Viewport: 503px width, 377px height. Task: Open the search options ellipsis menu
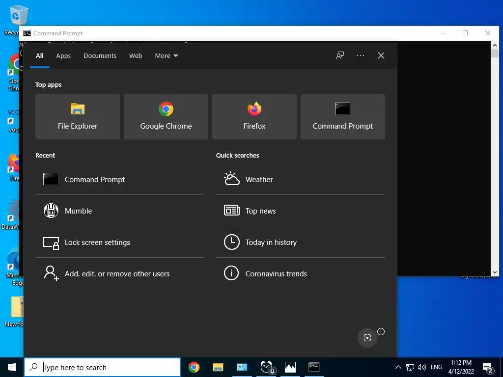[x=360, y=55]
